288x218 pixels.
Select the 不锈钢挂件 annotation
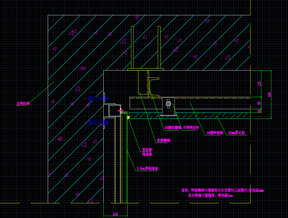[191, 128]
